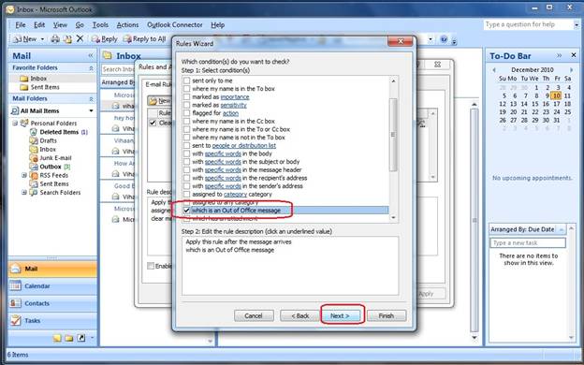Viewport: 584px width, 365px height.
Task: Check where my name is in the Cc box
Action: coord(186,121)
